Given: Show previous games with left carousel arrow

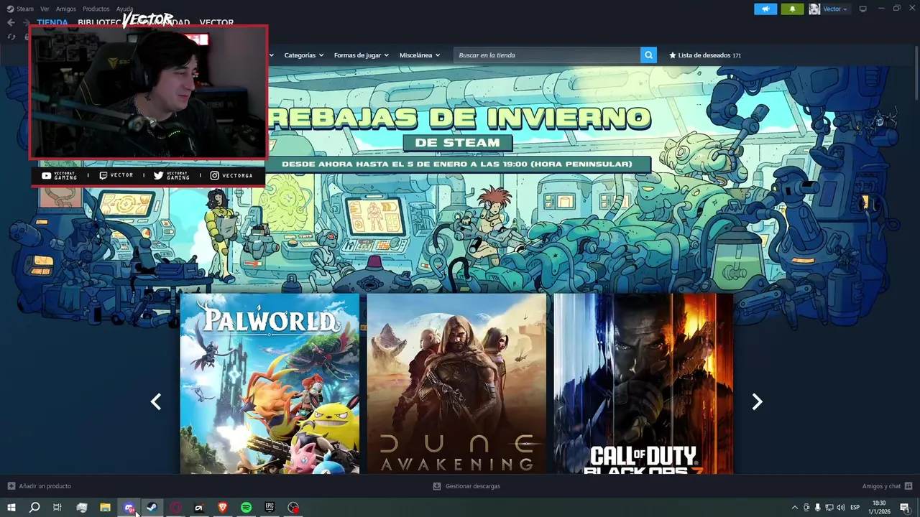Looking at the screenshot, I should [x=156, y=402].
